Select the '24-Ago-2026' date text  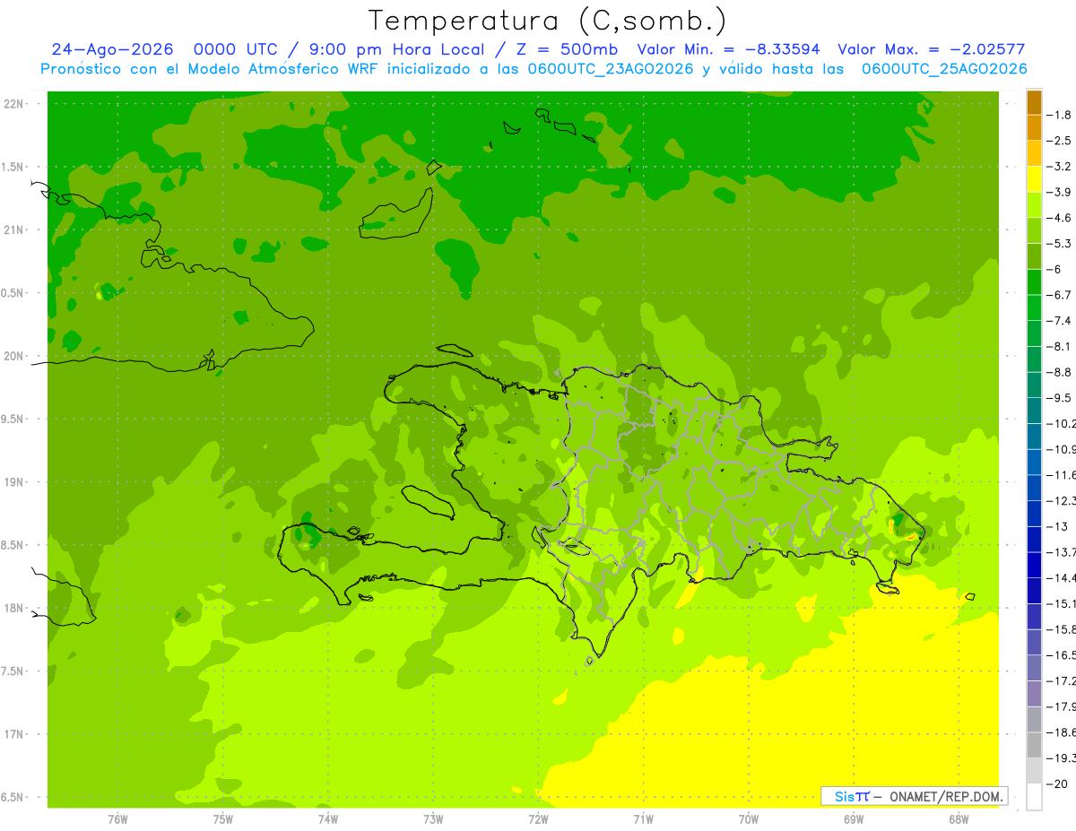[112, 49]
